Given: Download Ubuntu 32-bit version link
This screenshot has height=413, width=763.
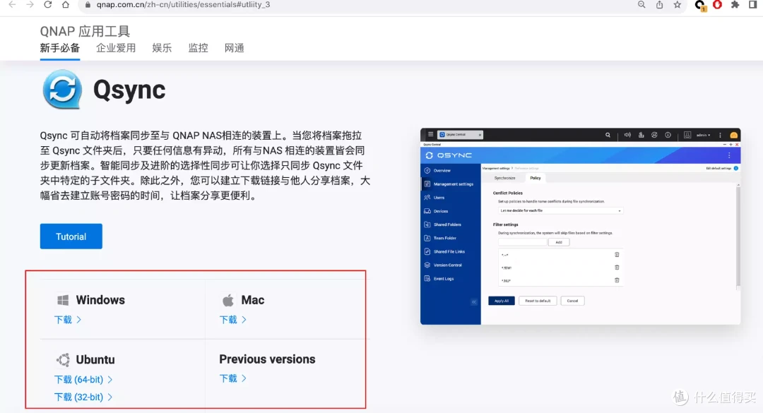Looking at the screenshot, I should (x=83, y=397).
